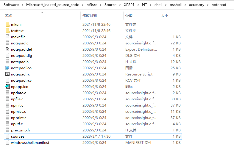
Task: Click the notepad.h file icon
Action: tap(7, 62)
